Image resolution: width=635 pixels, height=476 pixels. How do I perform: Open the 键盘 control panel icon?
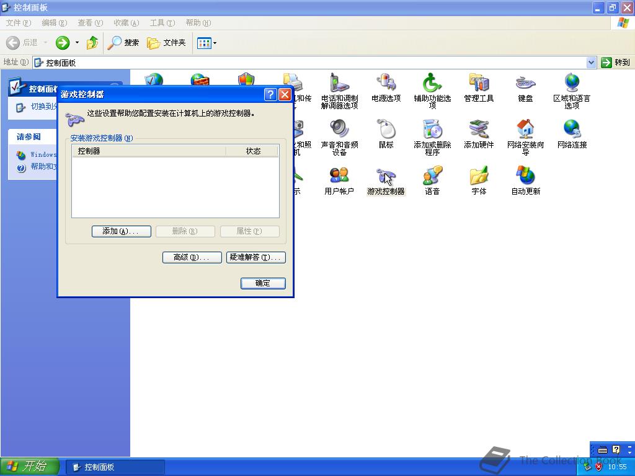[525, 87]
